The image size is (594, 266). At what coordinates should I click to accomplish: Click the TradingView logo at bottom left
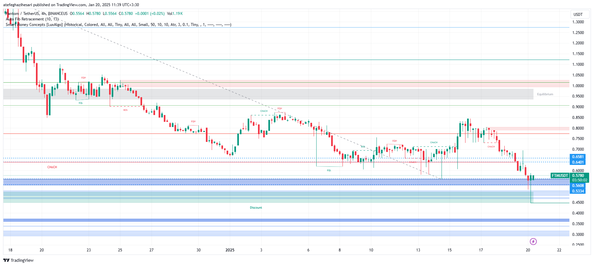[x=18, y=260]
